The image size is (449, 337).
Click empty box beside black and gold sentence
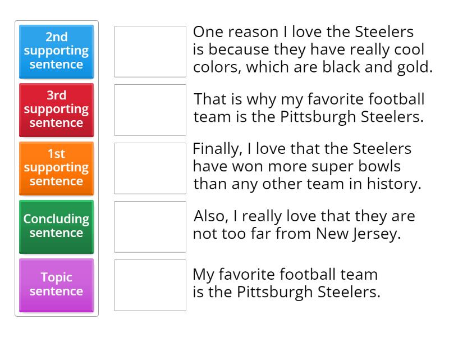[150, 51]
